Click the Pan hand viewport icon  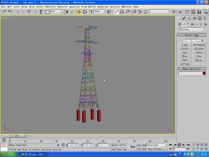pos(197,149)
